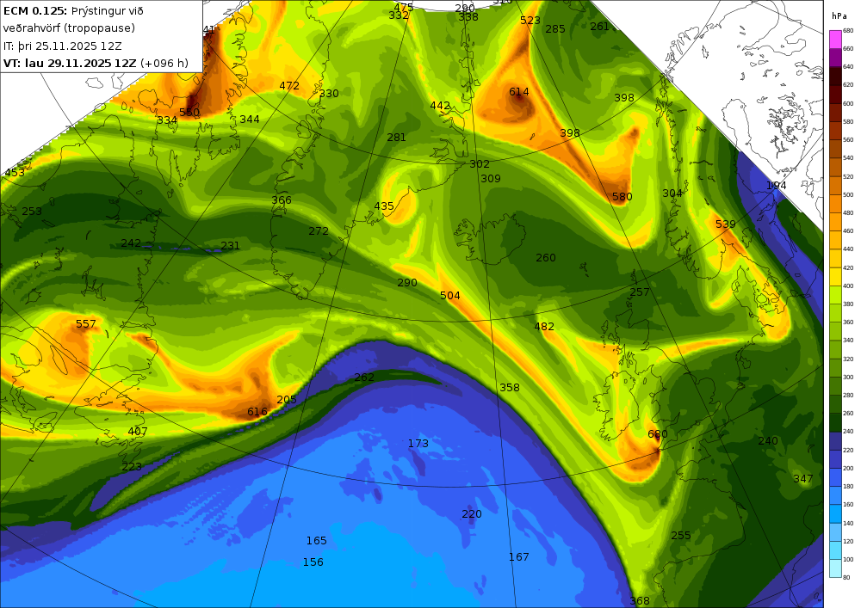Click the map value '472'
861x608 pixels.
pos(289,85)
